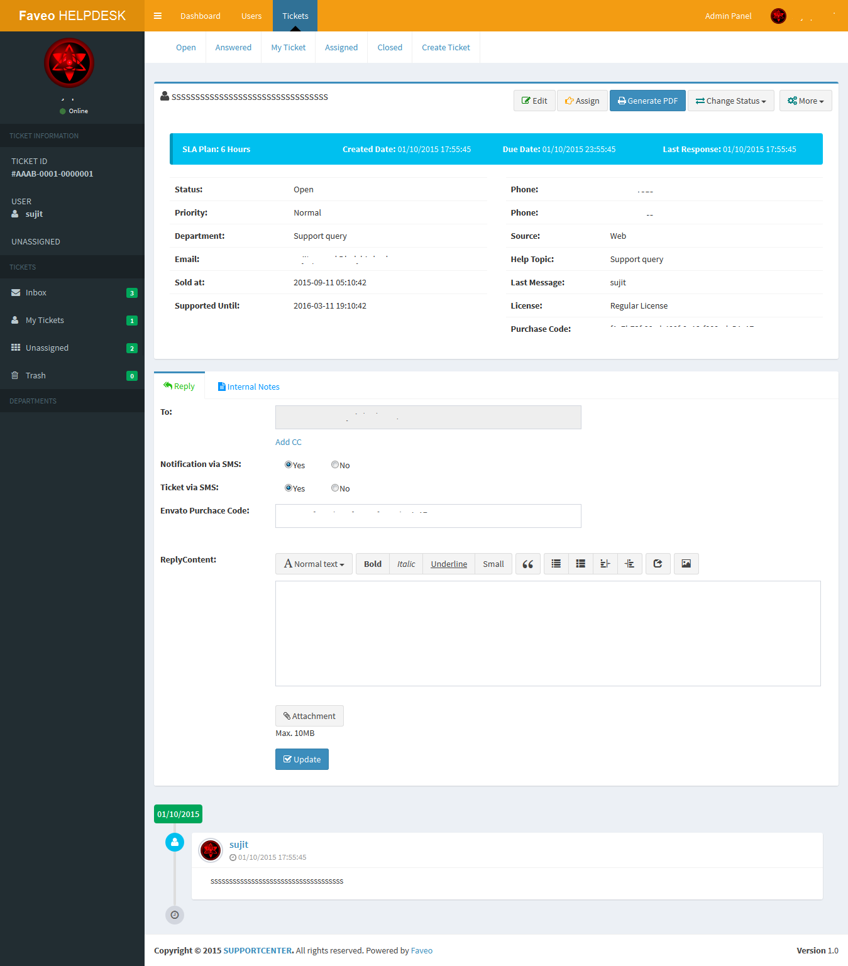
Task: Open My Tickets in the sidebar
Action: 72,320
